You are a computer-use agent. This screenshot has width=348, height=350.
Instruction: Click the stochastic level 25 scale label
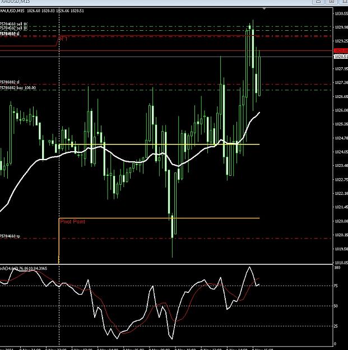click(336, 326)
